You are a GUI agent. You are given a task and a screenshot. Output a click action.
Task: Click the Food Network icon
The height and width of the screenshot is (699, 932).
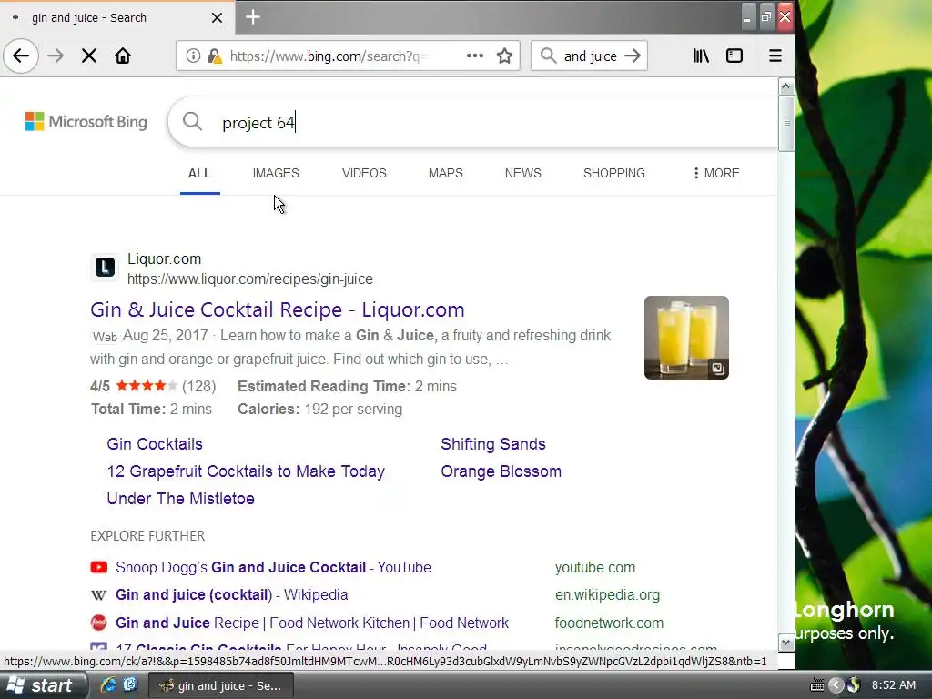98,623
